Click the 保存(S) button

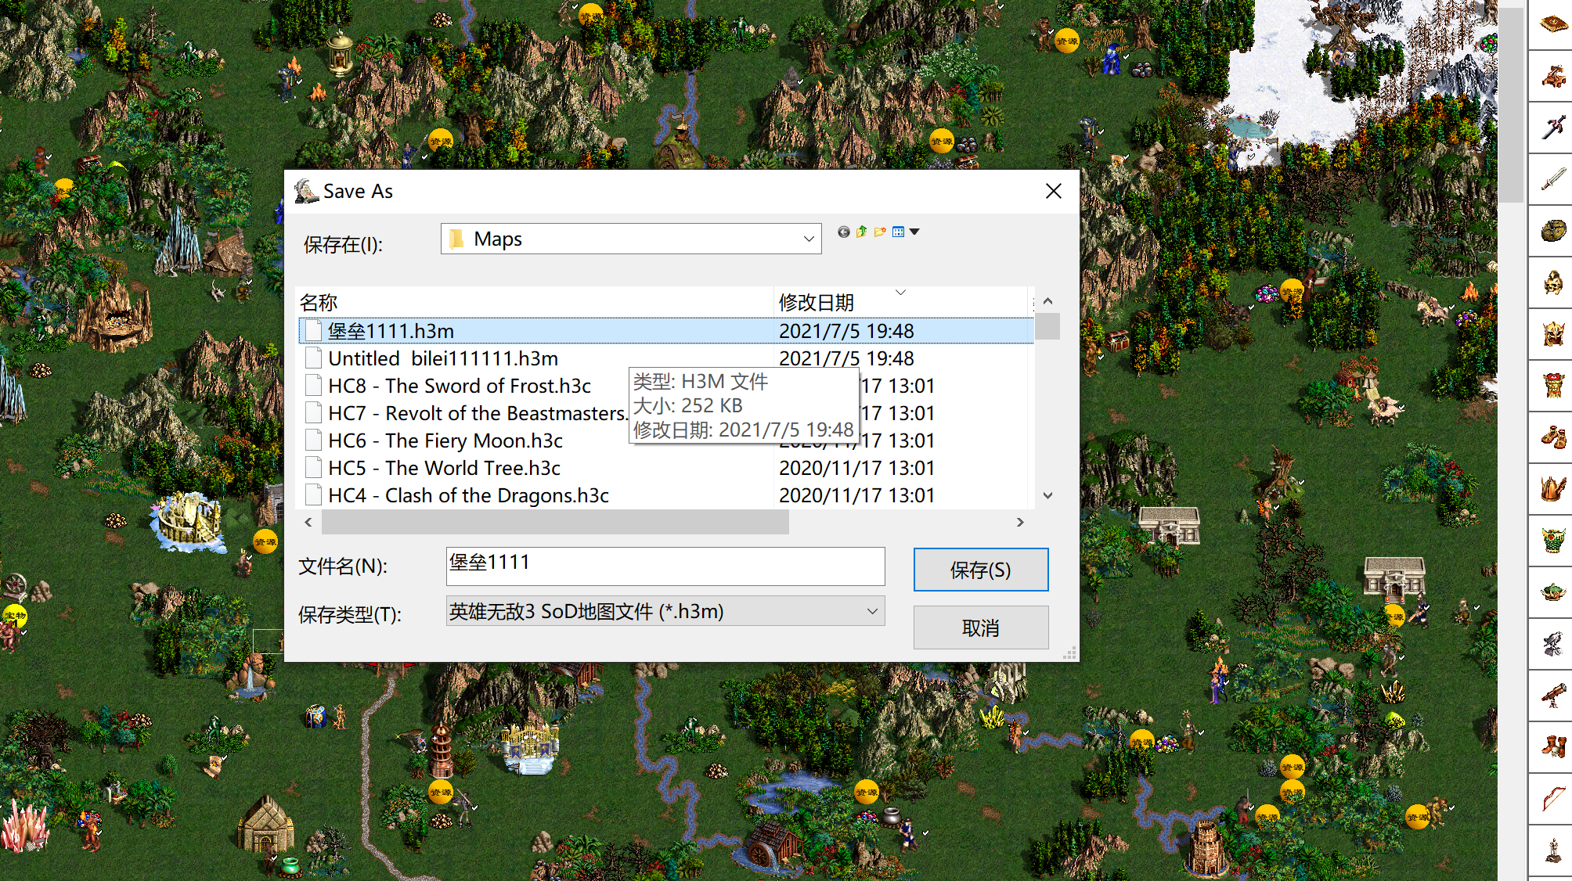point(981,570)
